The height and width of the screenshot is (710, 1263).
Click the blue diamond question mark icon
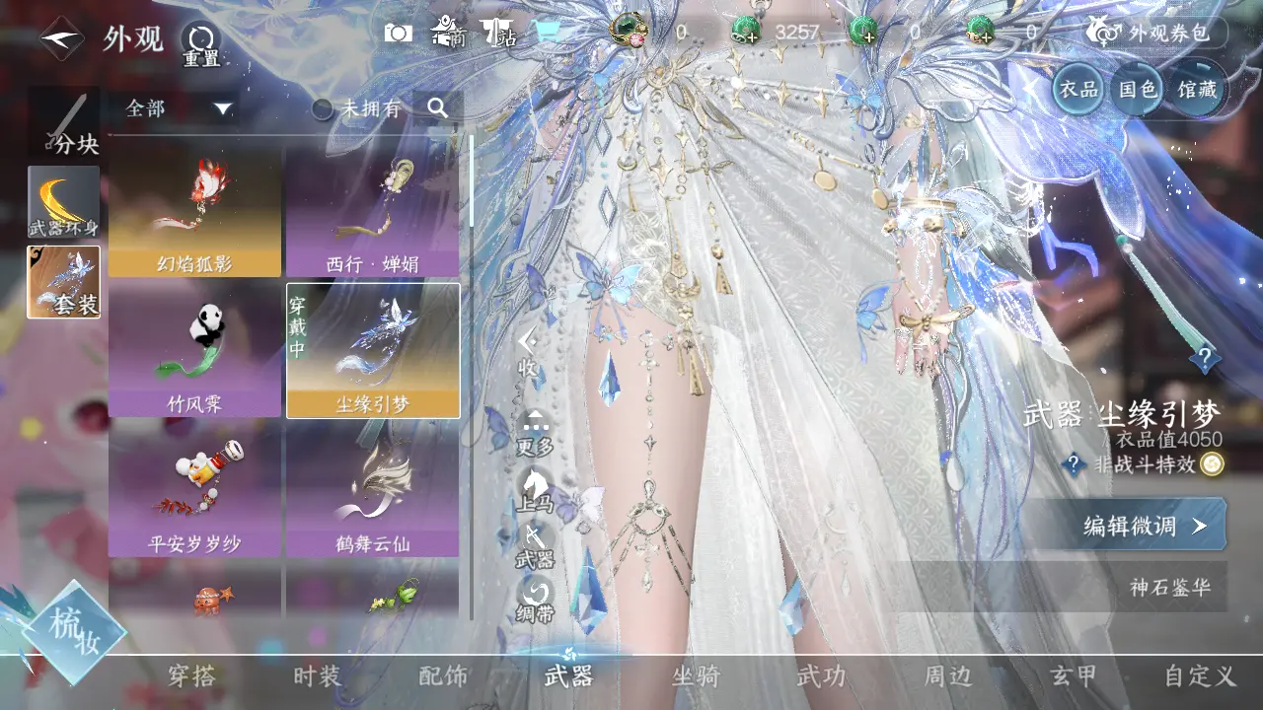[1204, 357]
